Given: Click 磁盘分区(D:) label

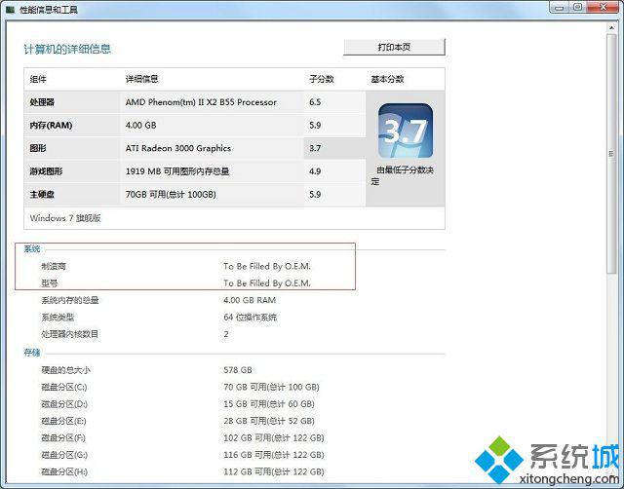Looking at the screenshot, I should coord(64,404).
